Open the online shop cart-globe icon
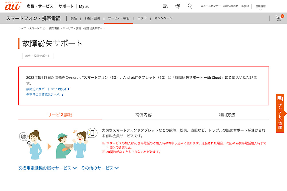Screen dimensions: 287x191 point(177,6)
